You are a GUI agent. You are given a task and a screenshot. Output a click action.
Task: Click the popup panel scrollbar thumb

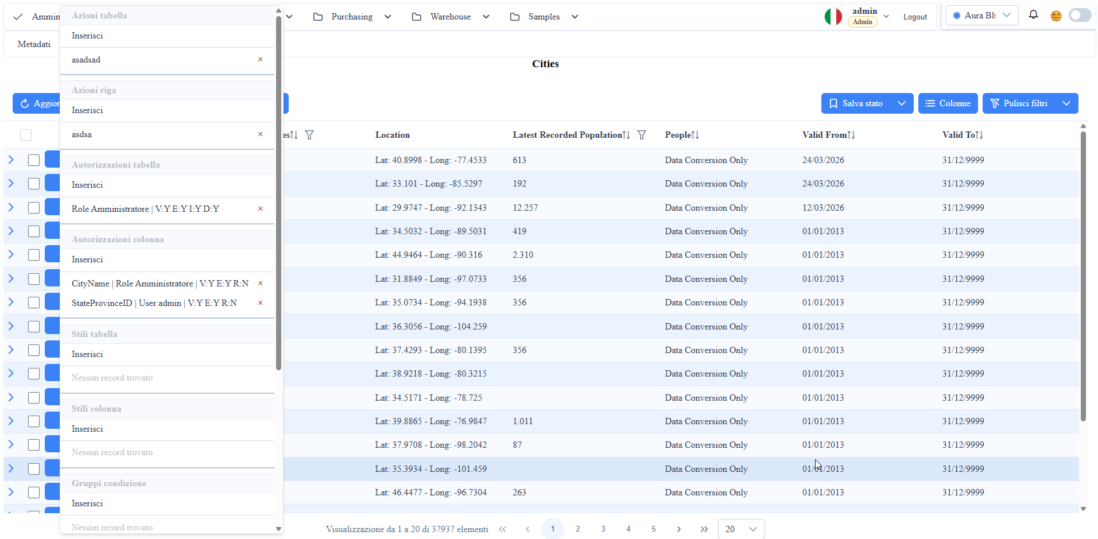coord(278,192)
